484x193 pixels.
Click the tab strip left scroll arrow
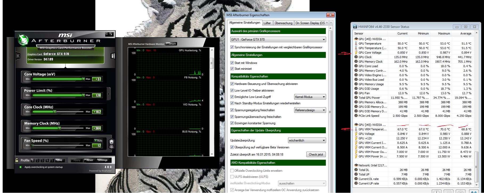pyautogui.click(x=327, y=23)
